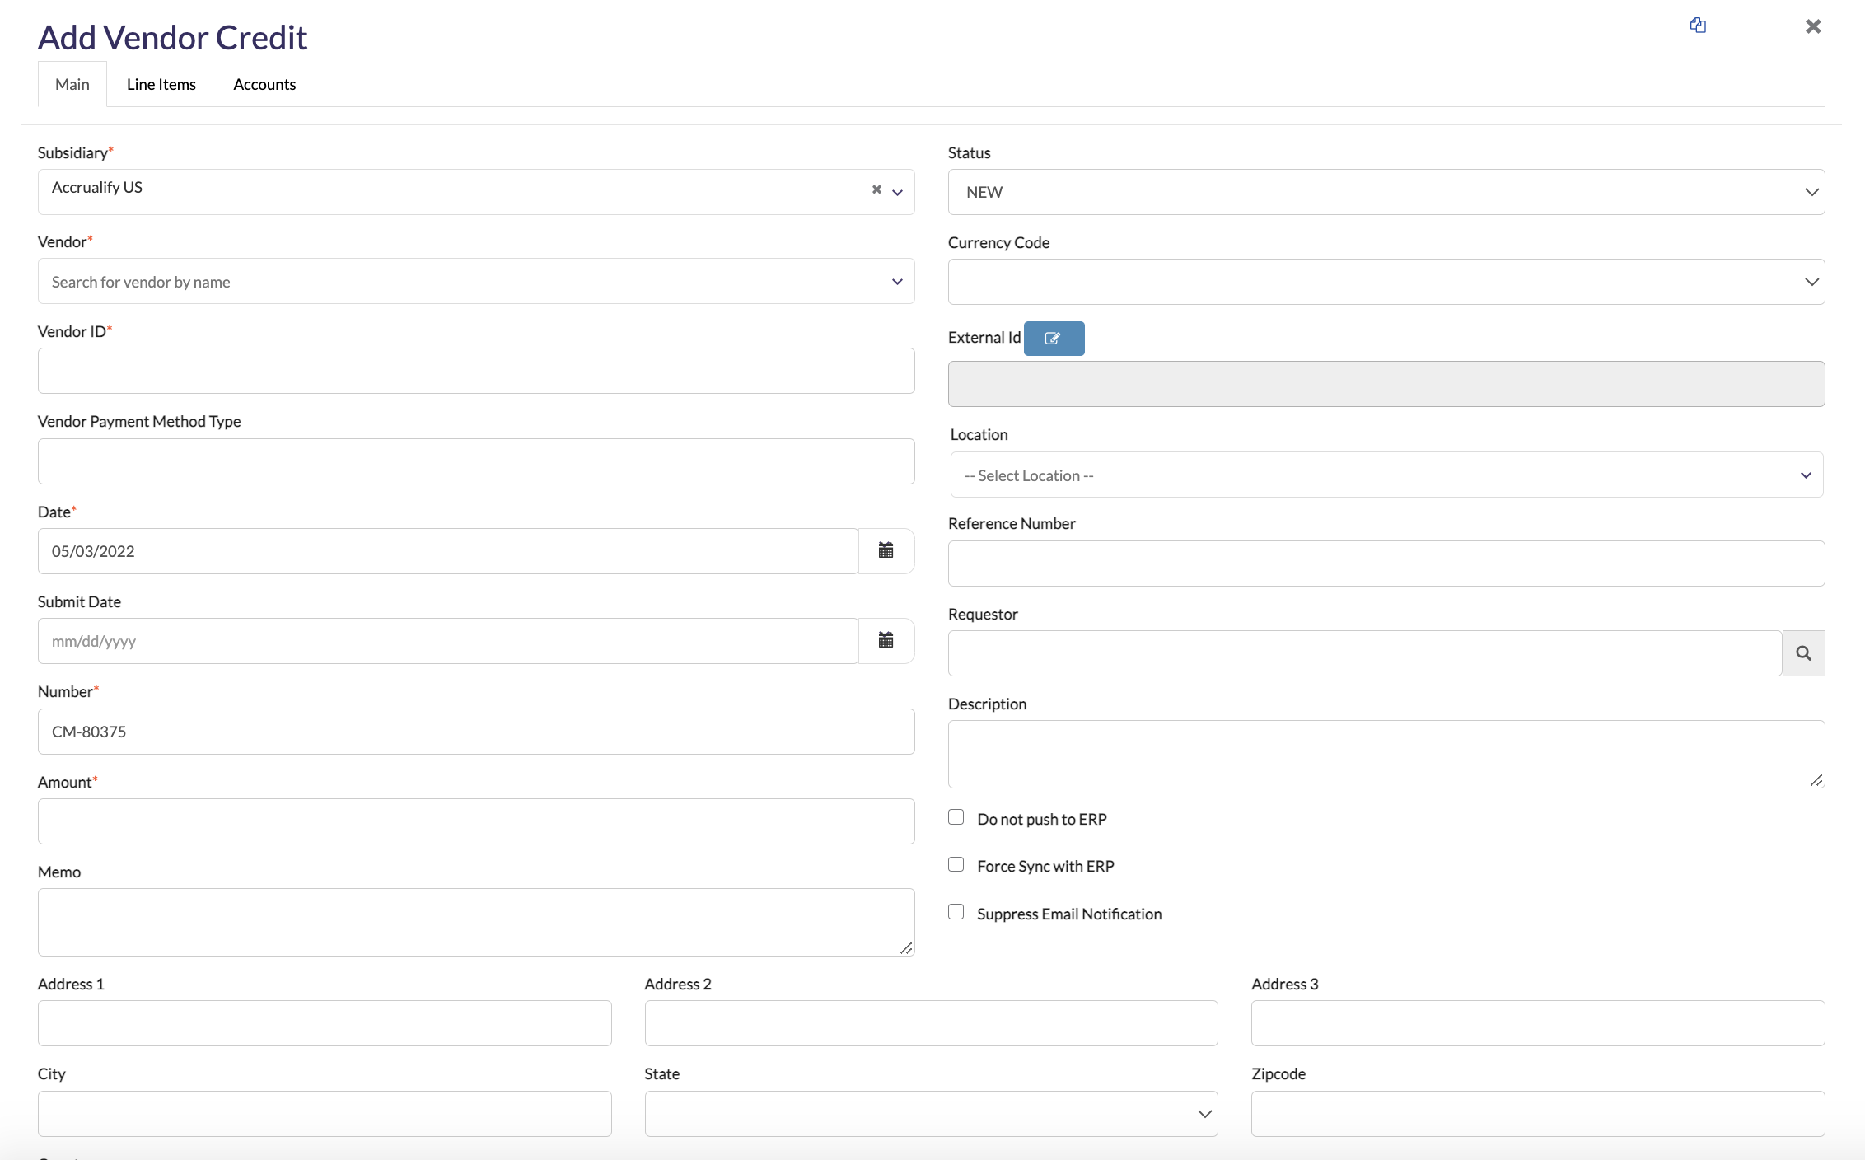Open the Status dropdown showing NEW
This screenshot has width=1865, height=1160.
[1386, 192]
